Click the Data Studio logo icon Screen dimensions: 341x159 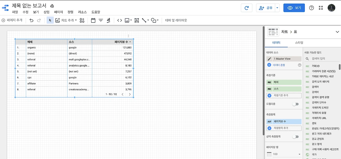(x=5, y=8)
